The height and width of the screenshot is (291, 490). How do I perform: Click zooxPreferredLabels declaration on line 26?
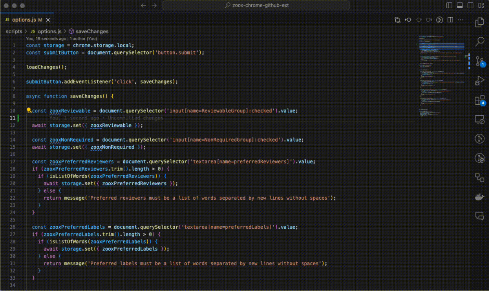tap(77, 227)
